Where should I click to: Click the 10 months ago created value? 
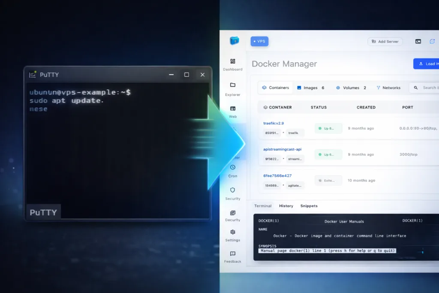coord(361,181)
